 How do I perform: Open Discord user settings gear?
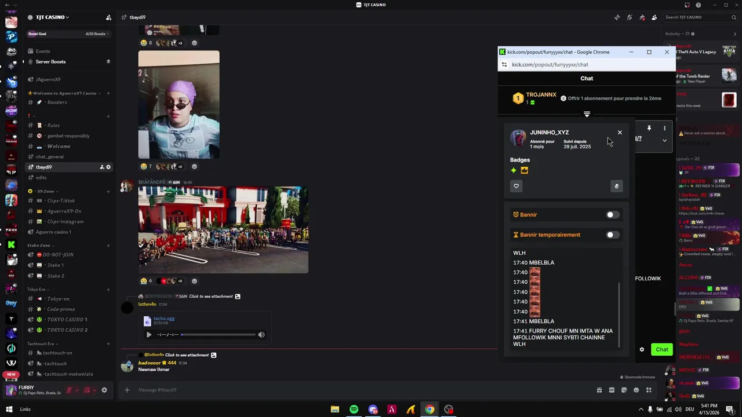pyautogui.click(x=104, y=390)
